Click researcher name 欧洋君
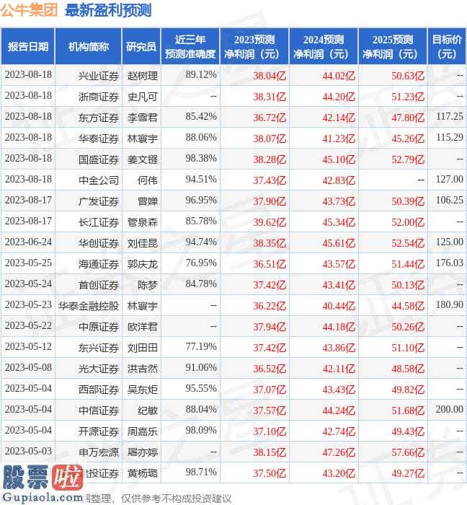The image size is (467, 505). pos(143,327)
